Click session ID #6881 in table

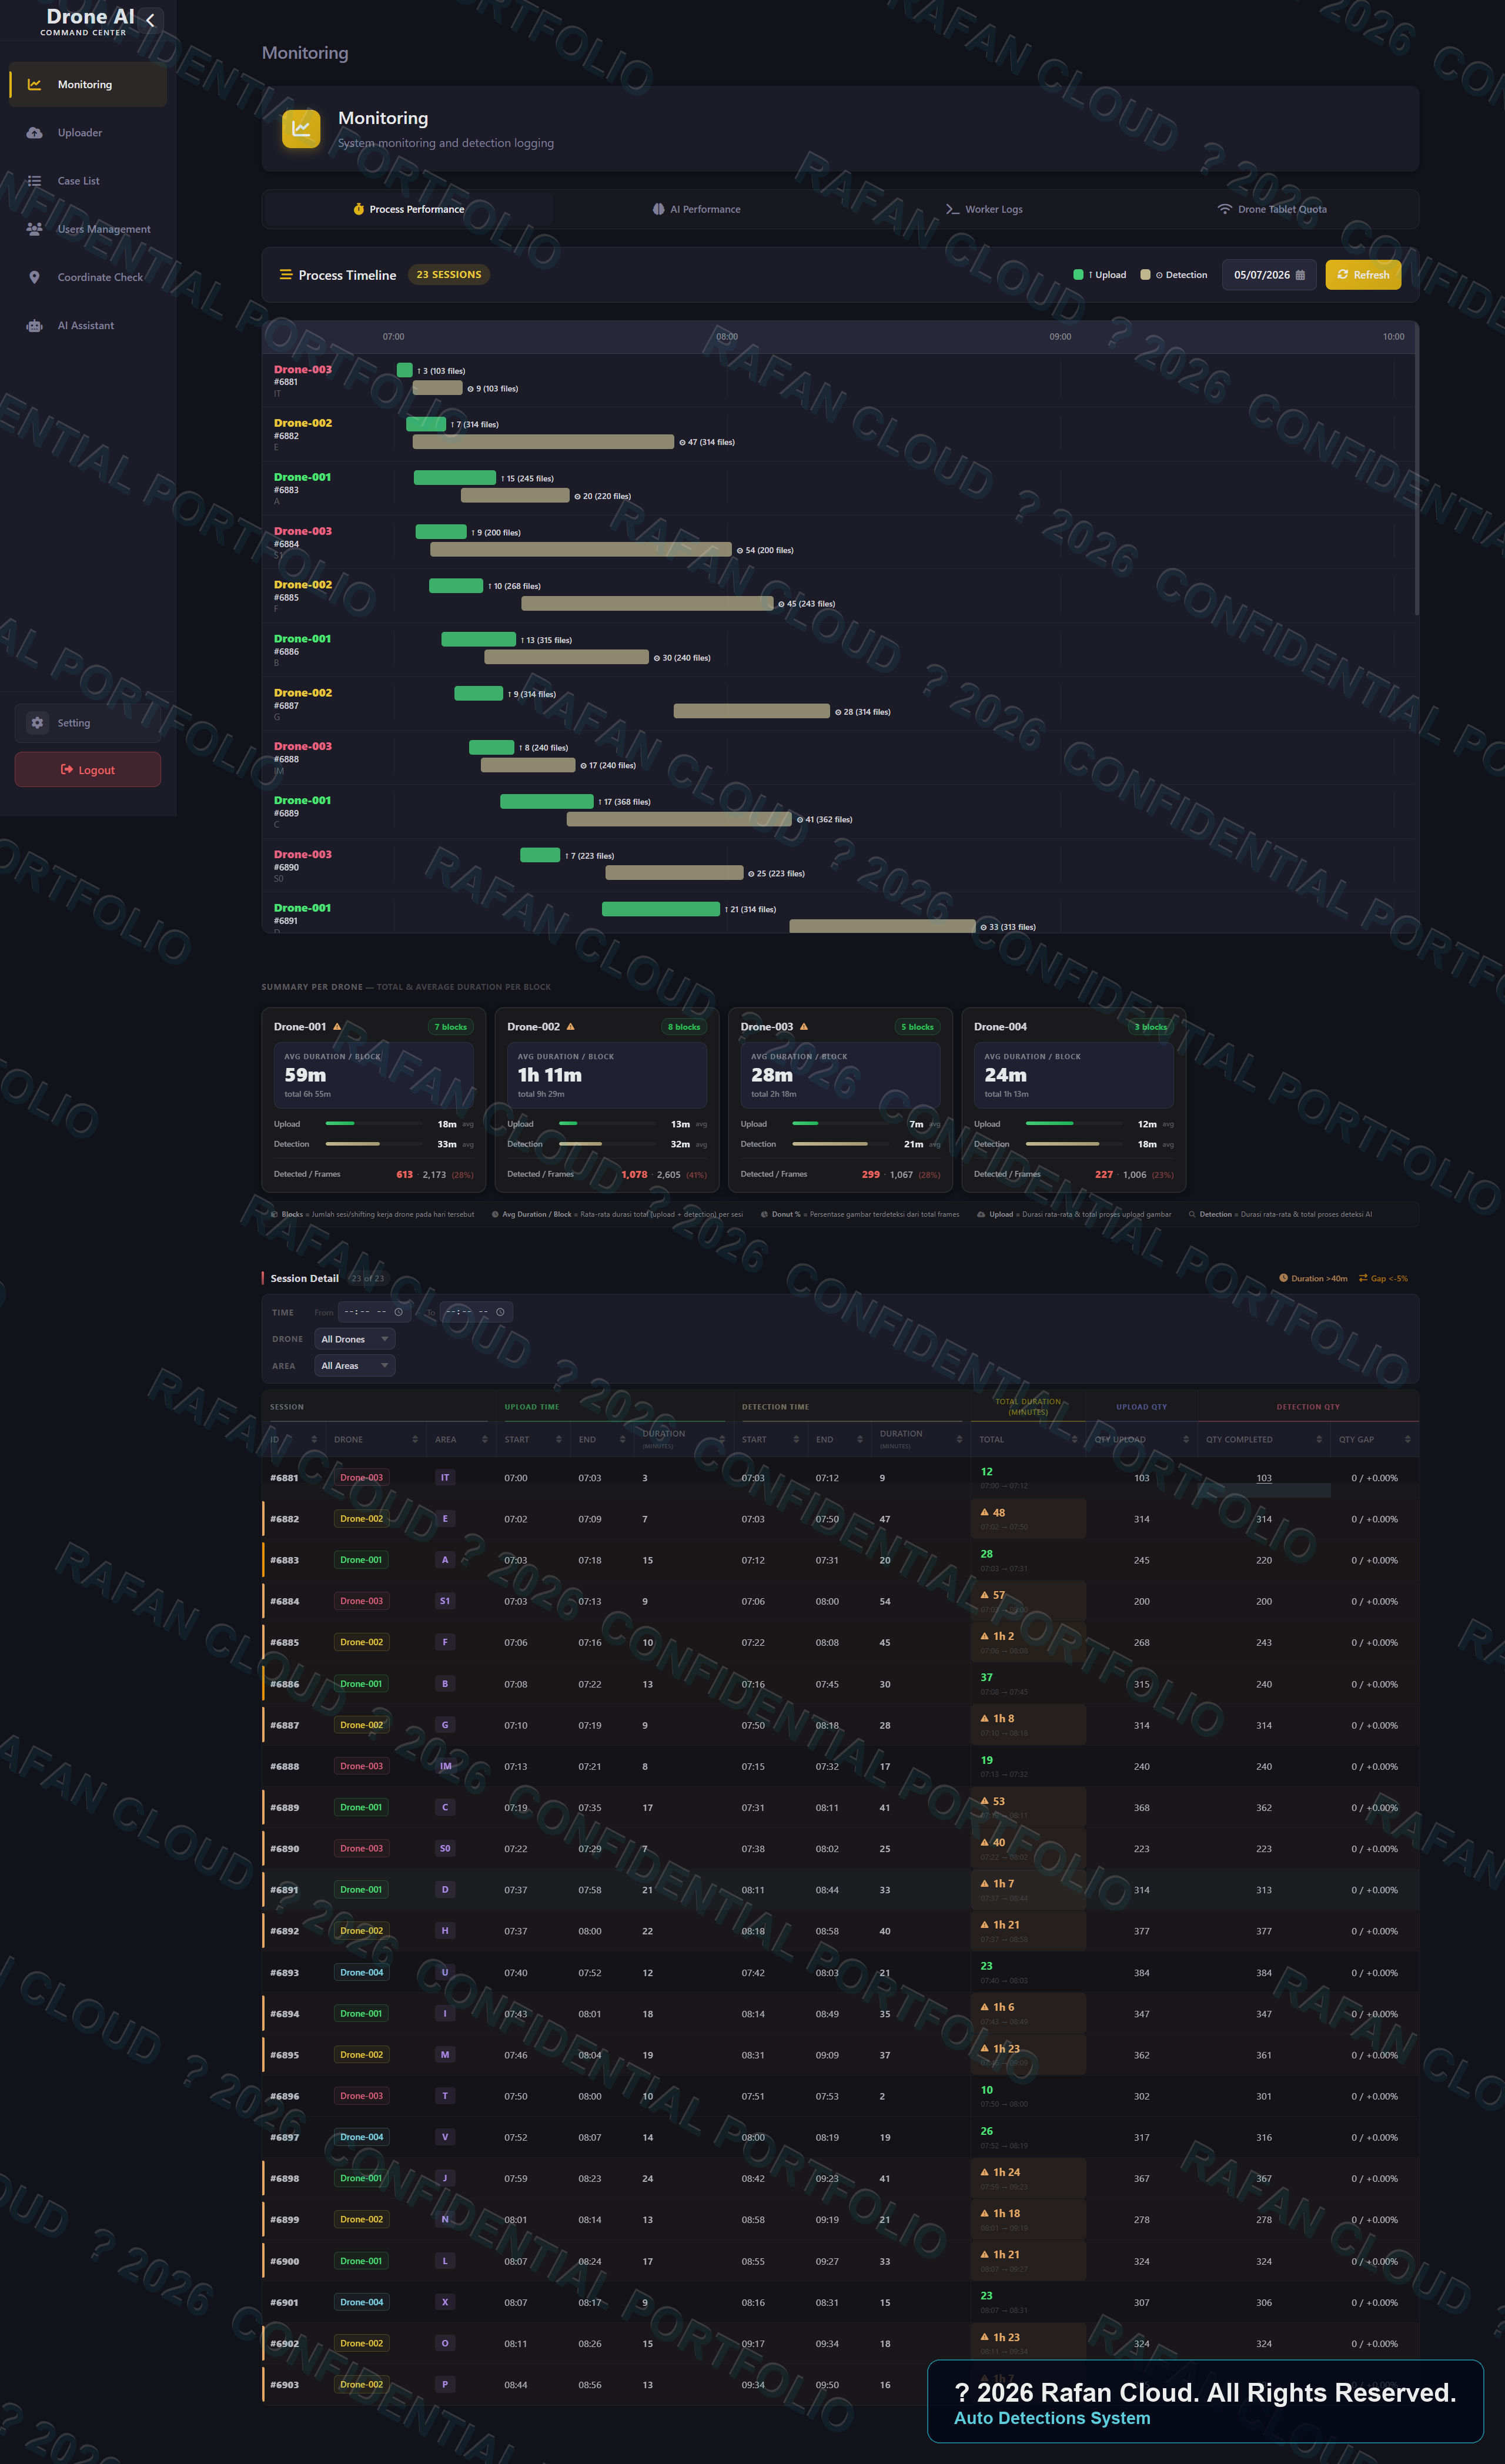284,1478
